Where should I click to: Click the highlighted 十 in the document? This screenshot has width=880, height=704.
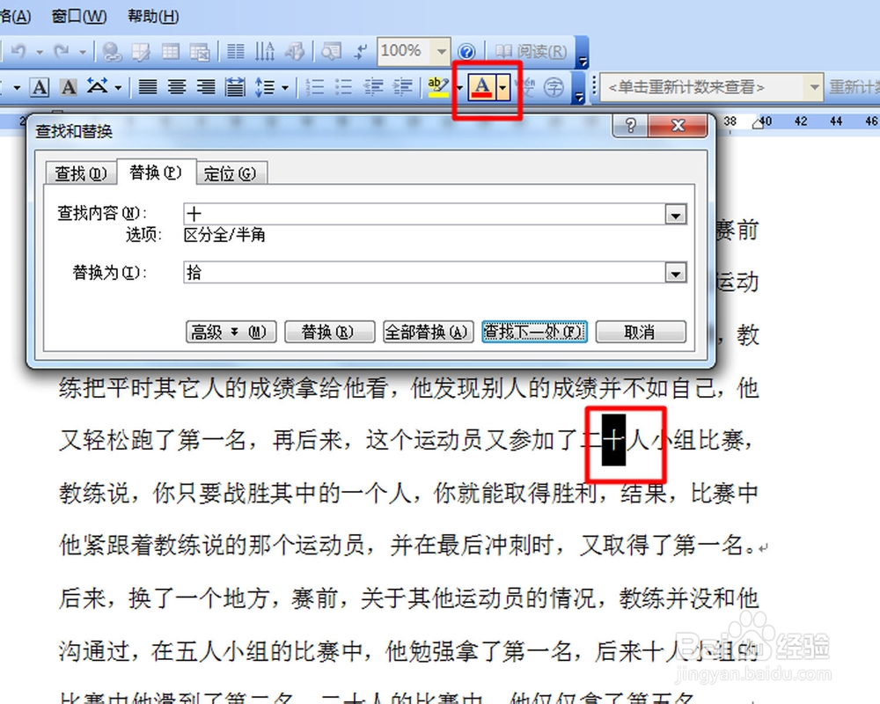coord(614,440)
